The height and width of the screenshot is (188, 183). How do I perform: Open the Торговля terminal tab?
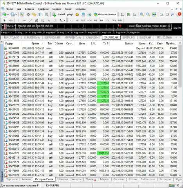(12, 179)
